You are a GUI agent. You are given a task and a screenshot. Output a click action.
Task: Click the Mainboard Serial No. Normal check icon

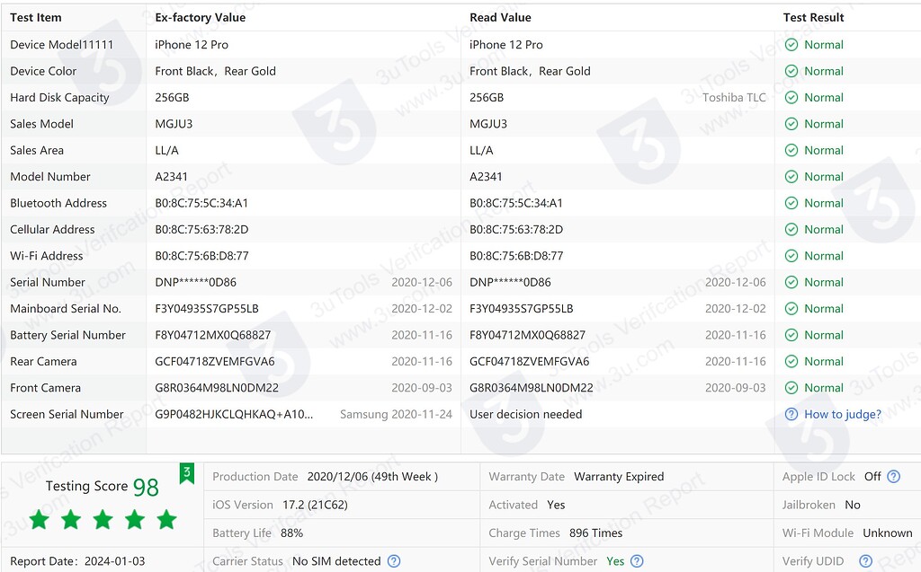[x=791, y=309]
